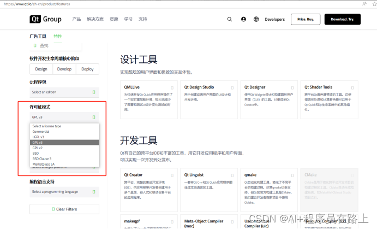This screenshot has width=377, height=229.
Task: Open the 资源 menu
Action: [x=114, y=19]
